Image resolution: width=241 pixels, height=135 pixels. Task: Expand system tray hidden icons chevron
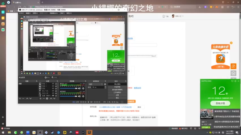click(207, 133)
